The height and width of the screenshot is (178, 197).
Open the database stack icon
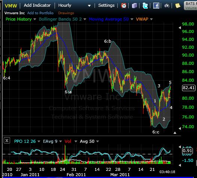point(134,6)
